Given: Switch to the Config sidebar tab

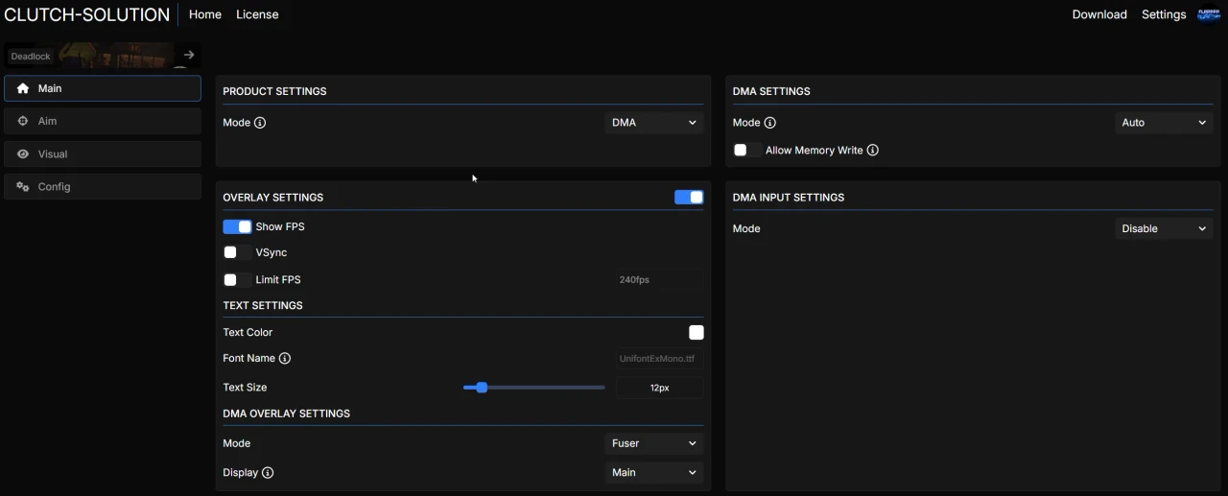Looking at the screenshot, I should click(103, 186).
